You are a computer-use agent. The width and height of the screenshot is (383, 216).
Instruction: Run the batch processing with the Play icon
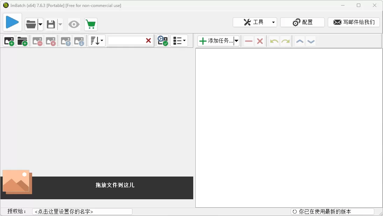[12, 22]
